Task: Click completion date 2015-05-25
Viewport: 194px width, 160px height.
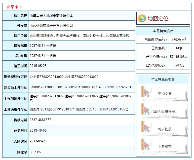Action: [38, 66]
